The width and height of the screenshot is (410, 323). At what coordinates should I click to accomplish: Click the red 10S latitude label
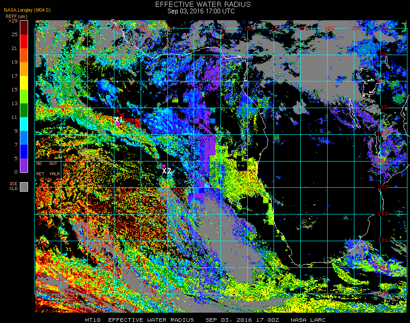click(x=382, y=134)
